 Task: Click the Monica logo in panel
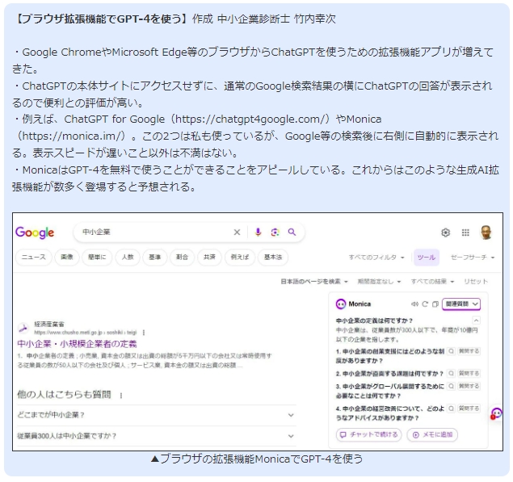(x=341, y=304)
